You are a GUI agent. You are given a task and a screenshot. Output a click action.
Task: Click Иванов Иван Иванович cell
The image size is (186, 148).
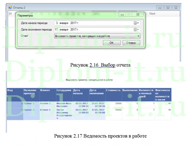click(64, 105)
